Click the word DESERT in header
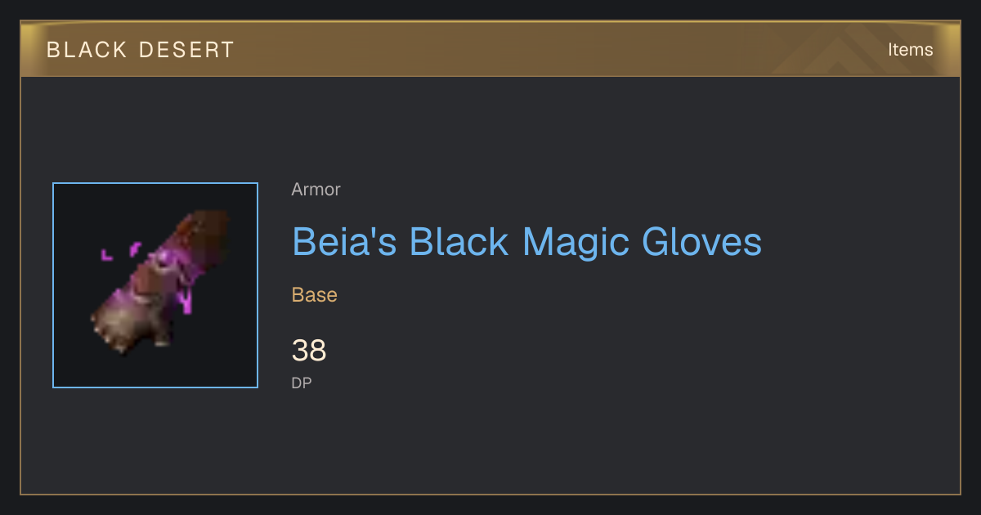Viewport: 981px width, 515px height. pyautogui.click(x=186, y=50)
